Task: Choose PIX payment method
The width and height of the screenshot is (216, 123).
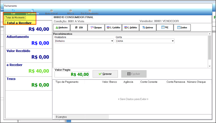Action: click(79, 28)
